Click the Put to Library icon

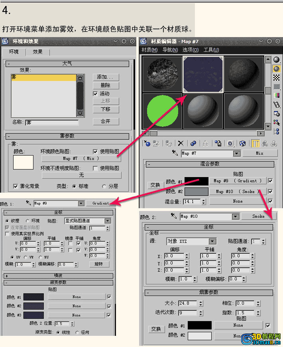pyautogui.click(x=218, y=144)
